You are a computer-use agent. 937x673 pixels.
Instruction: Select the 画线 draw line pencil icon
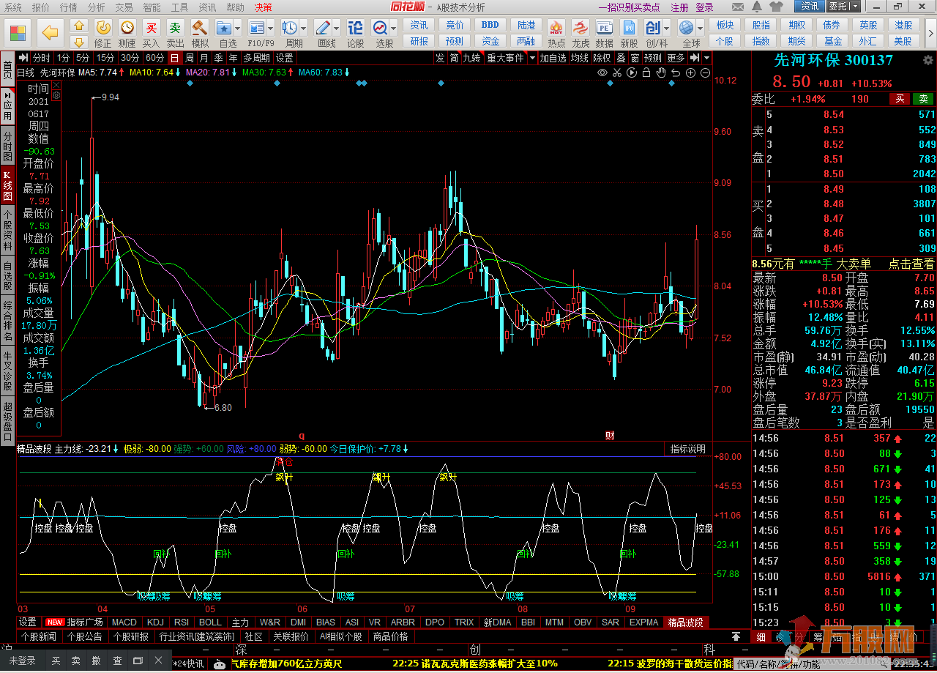[x=321, y=28]
